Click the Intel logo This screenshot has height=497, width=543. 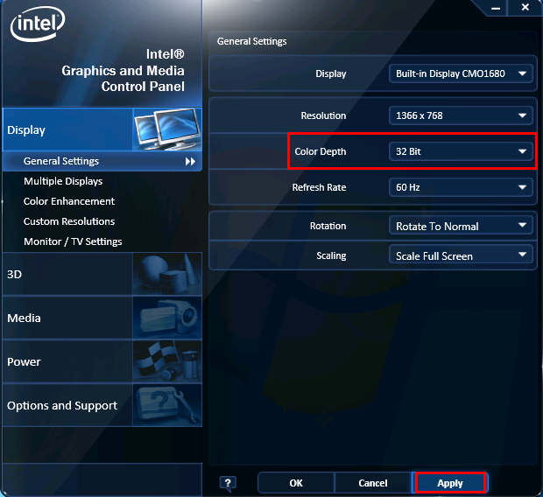[x=38, y=24]
